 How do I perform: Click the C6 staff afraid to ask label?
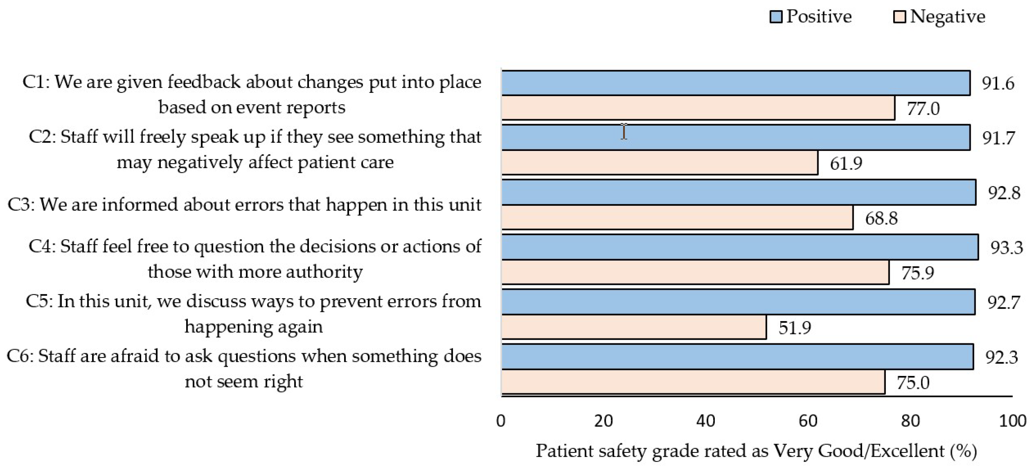tap(244, 369)
